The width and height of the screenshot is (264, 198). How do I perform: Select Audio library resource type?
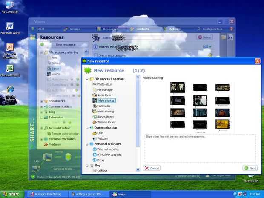point(103,95)
